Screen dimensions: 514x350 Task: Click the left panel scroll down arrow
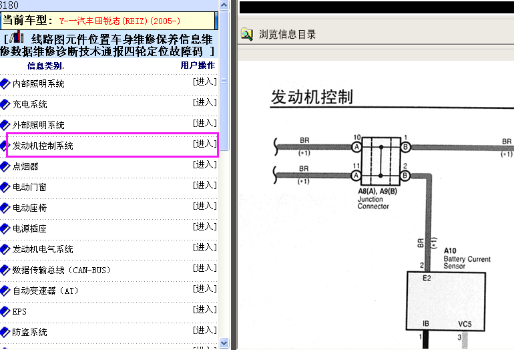(224, 343)
